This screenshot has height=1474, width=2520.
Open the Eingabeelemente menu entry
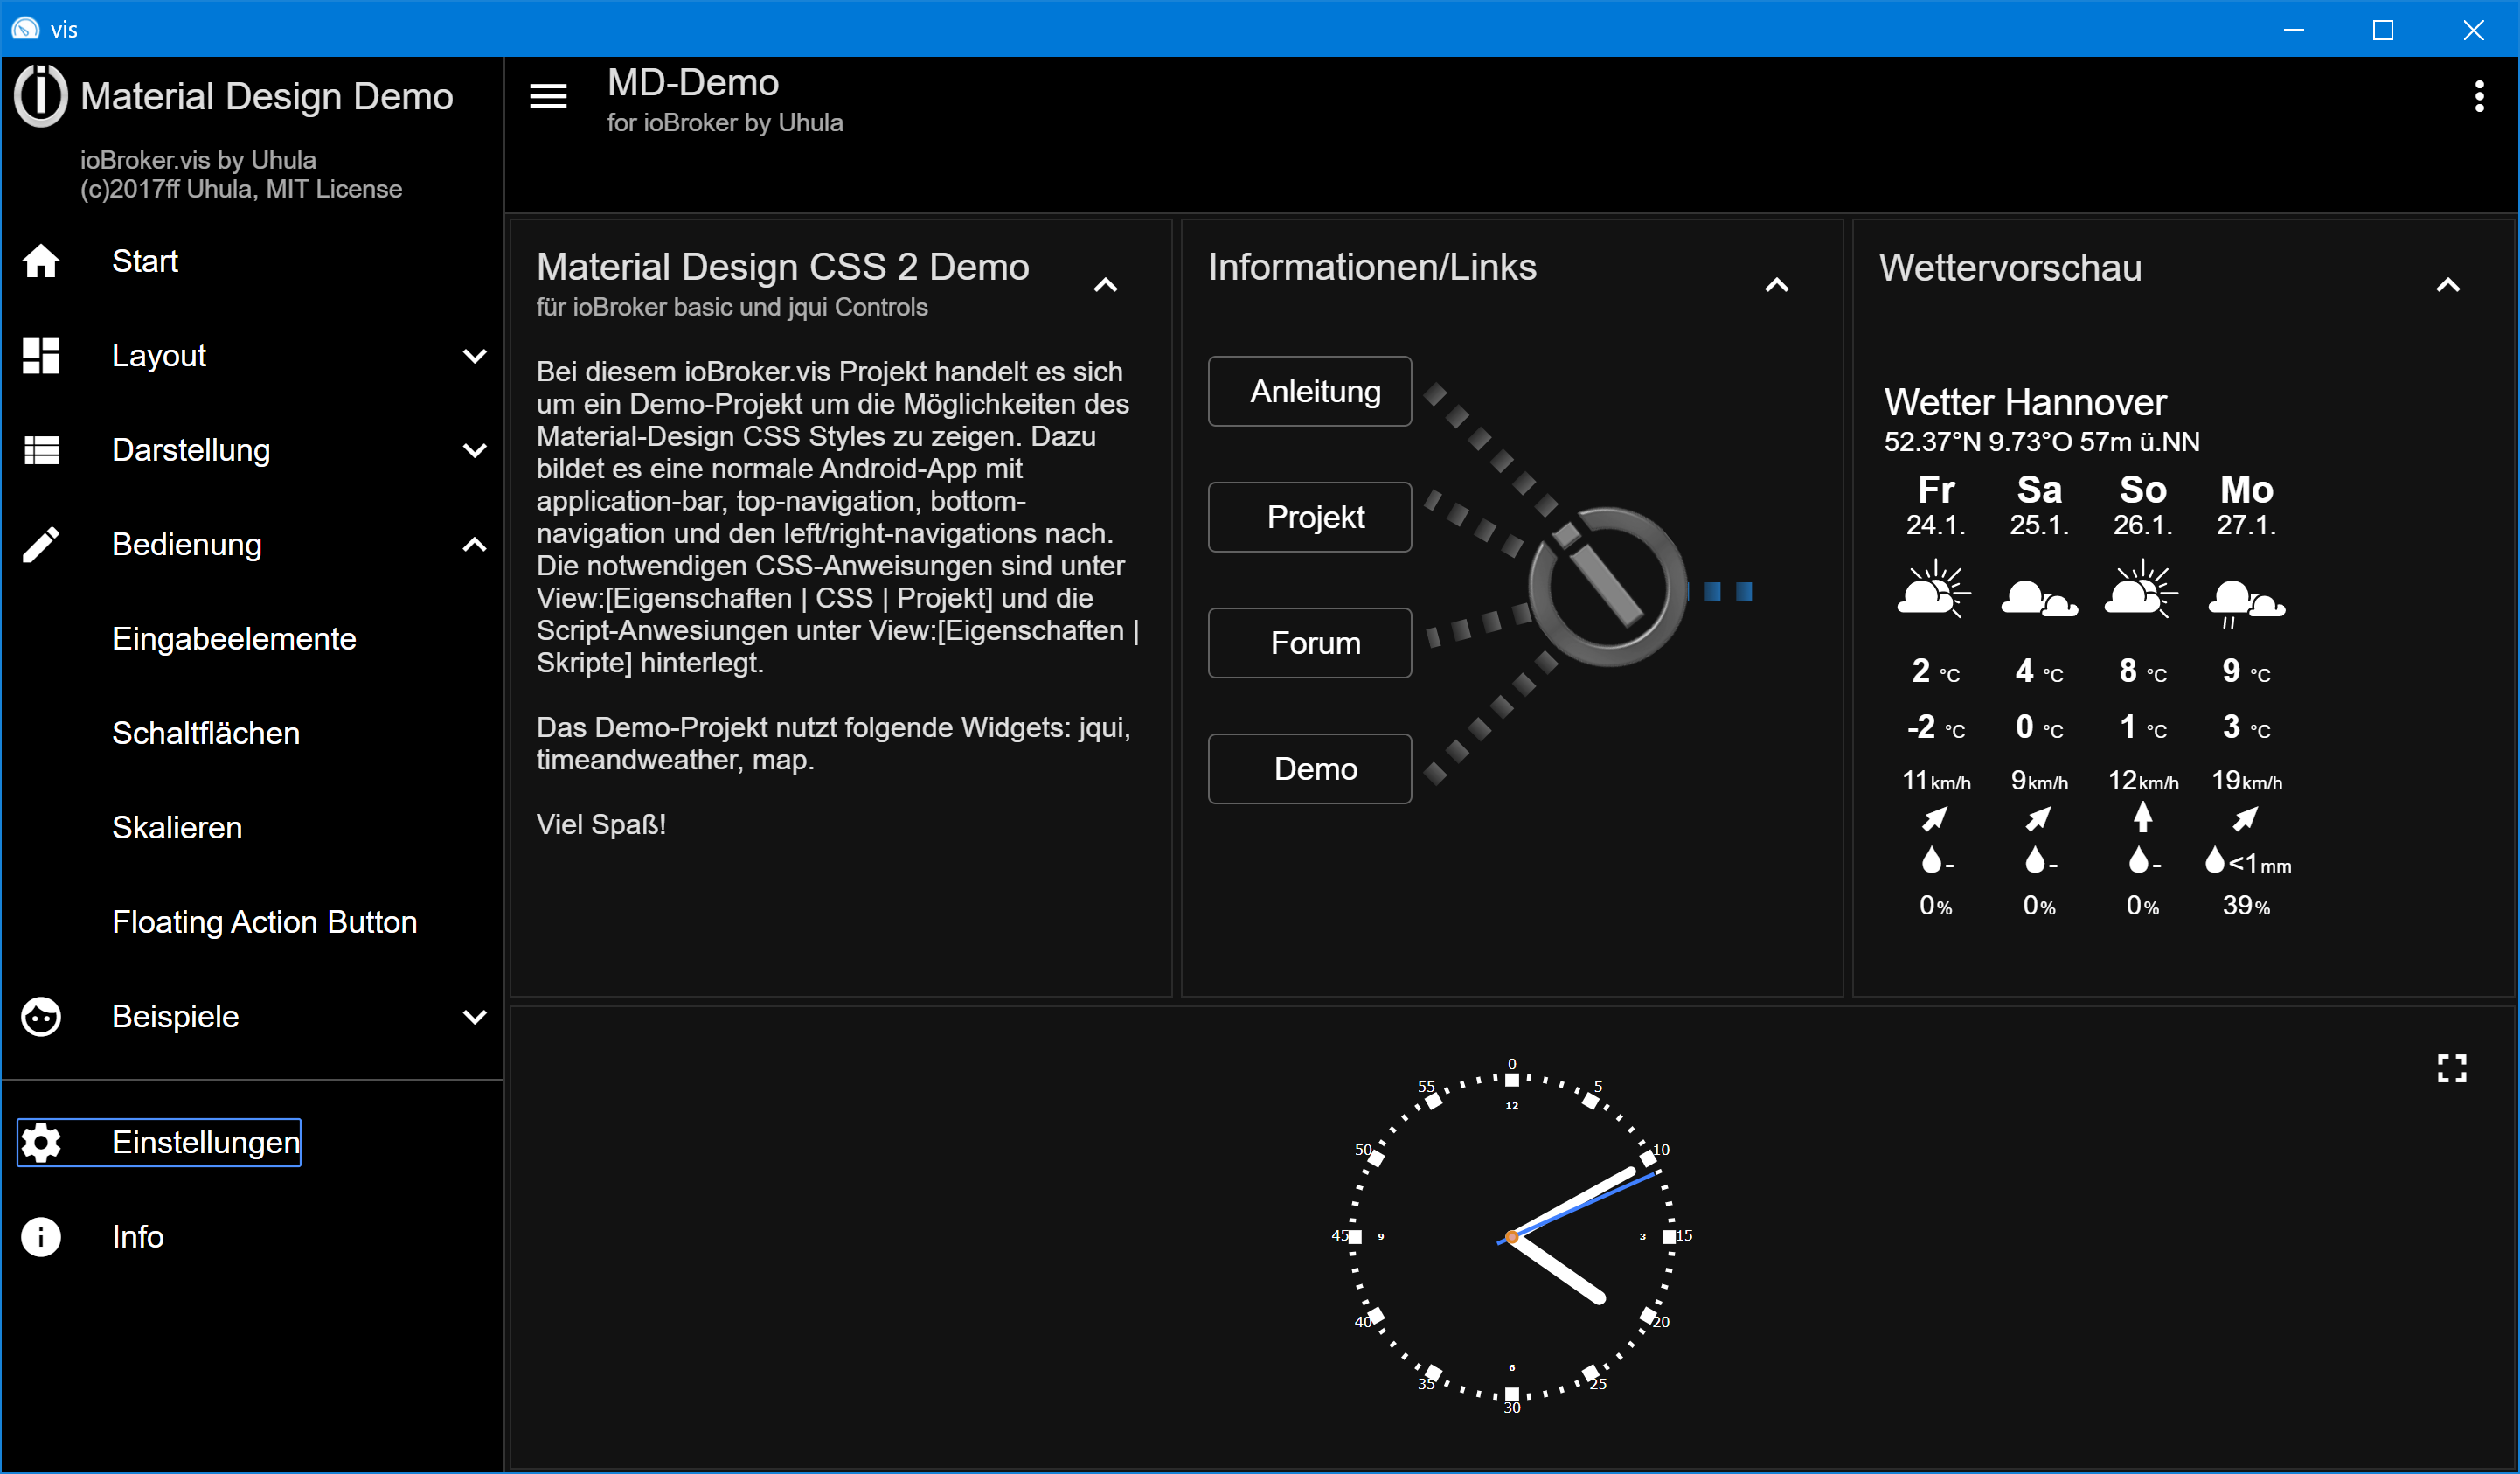234,639
